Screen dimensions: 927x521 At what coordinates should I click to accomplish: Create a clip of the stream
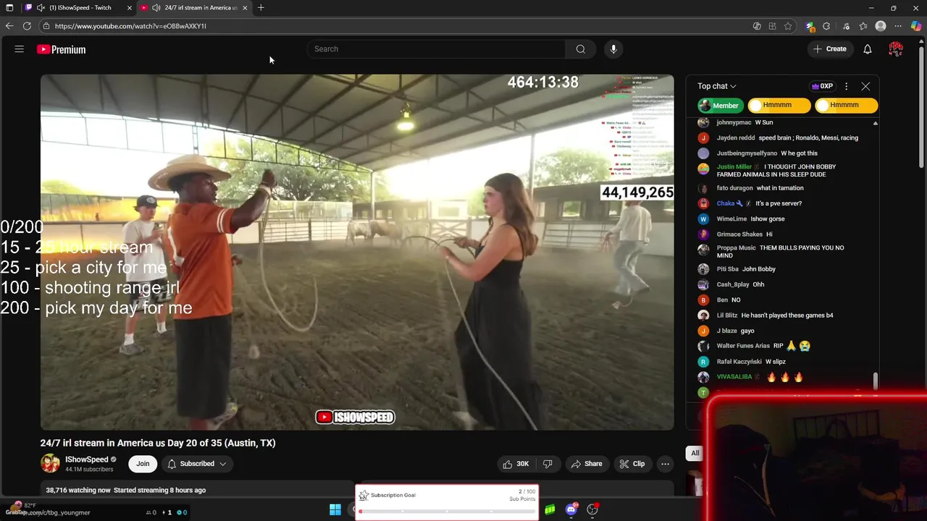pyautogui.click(x=632, y=464)
